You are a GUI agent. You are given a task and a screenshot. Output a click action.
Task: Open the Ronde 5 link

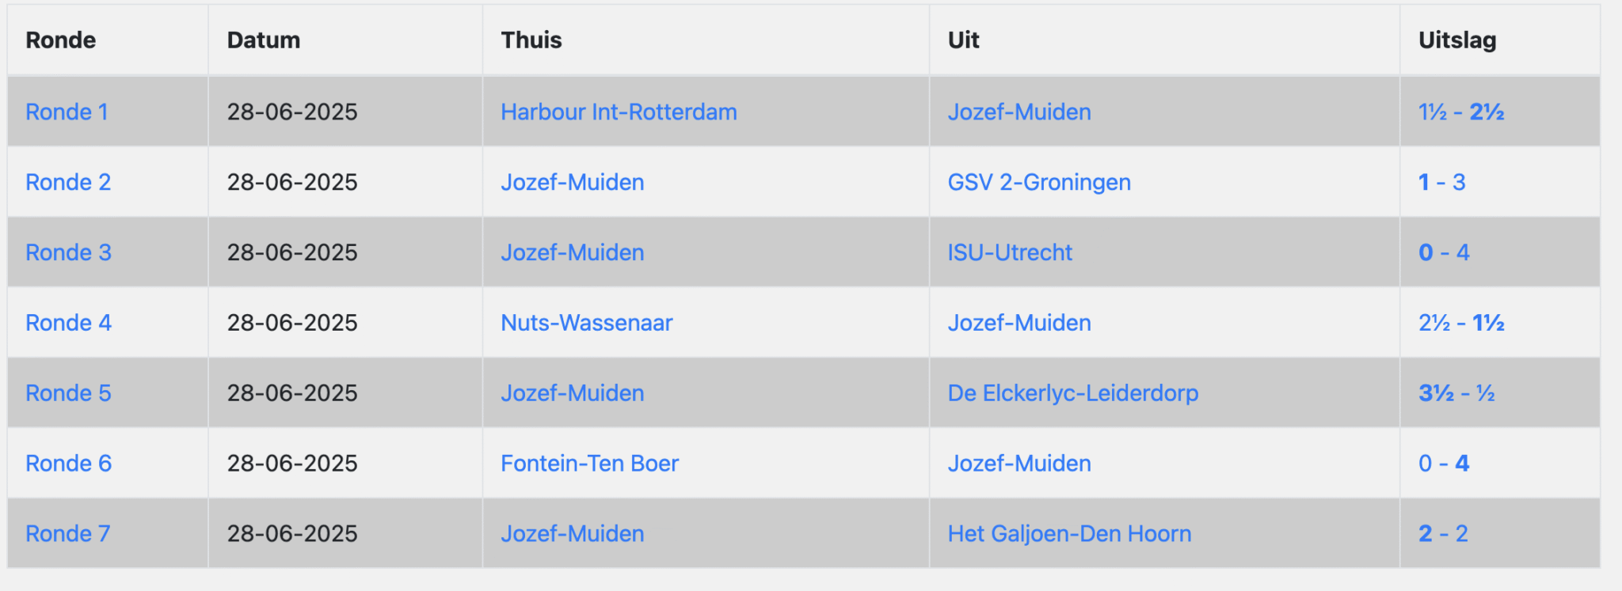(68, 393)
